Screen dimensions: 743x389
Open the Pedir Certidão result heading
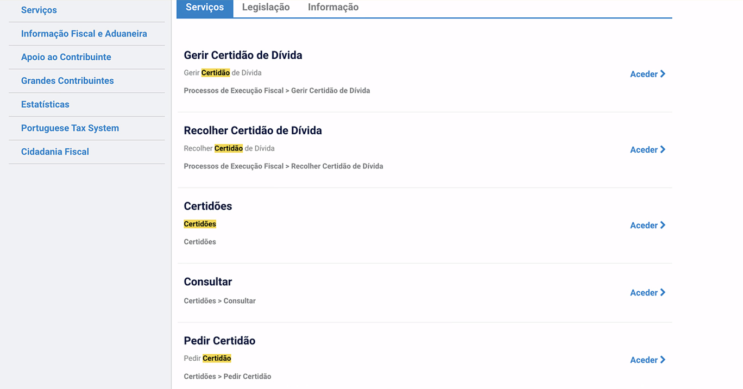(x=219, y=341)
